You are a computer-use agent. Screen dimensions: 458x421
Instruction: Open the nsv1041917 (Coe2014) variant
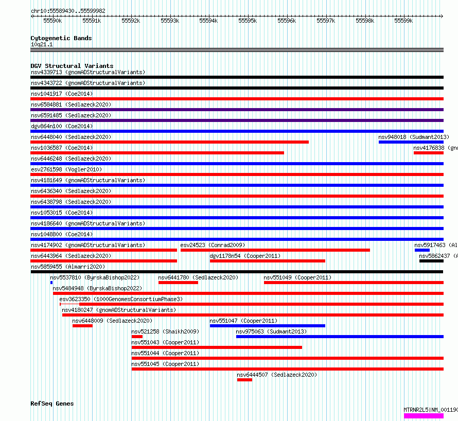click(x=62, y=94)
